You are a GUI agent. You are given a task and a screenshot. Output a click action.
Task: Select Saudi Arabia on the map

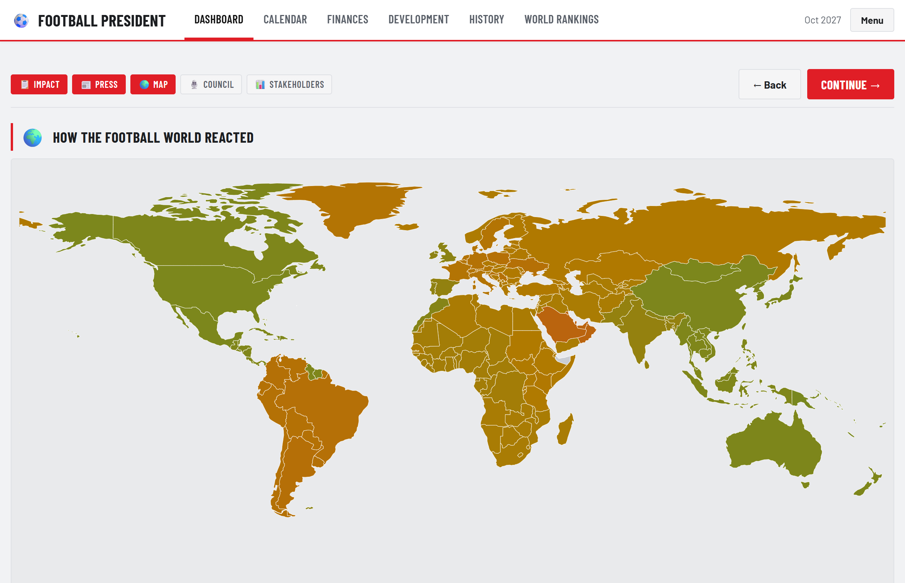(560, 326)
